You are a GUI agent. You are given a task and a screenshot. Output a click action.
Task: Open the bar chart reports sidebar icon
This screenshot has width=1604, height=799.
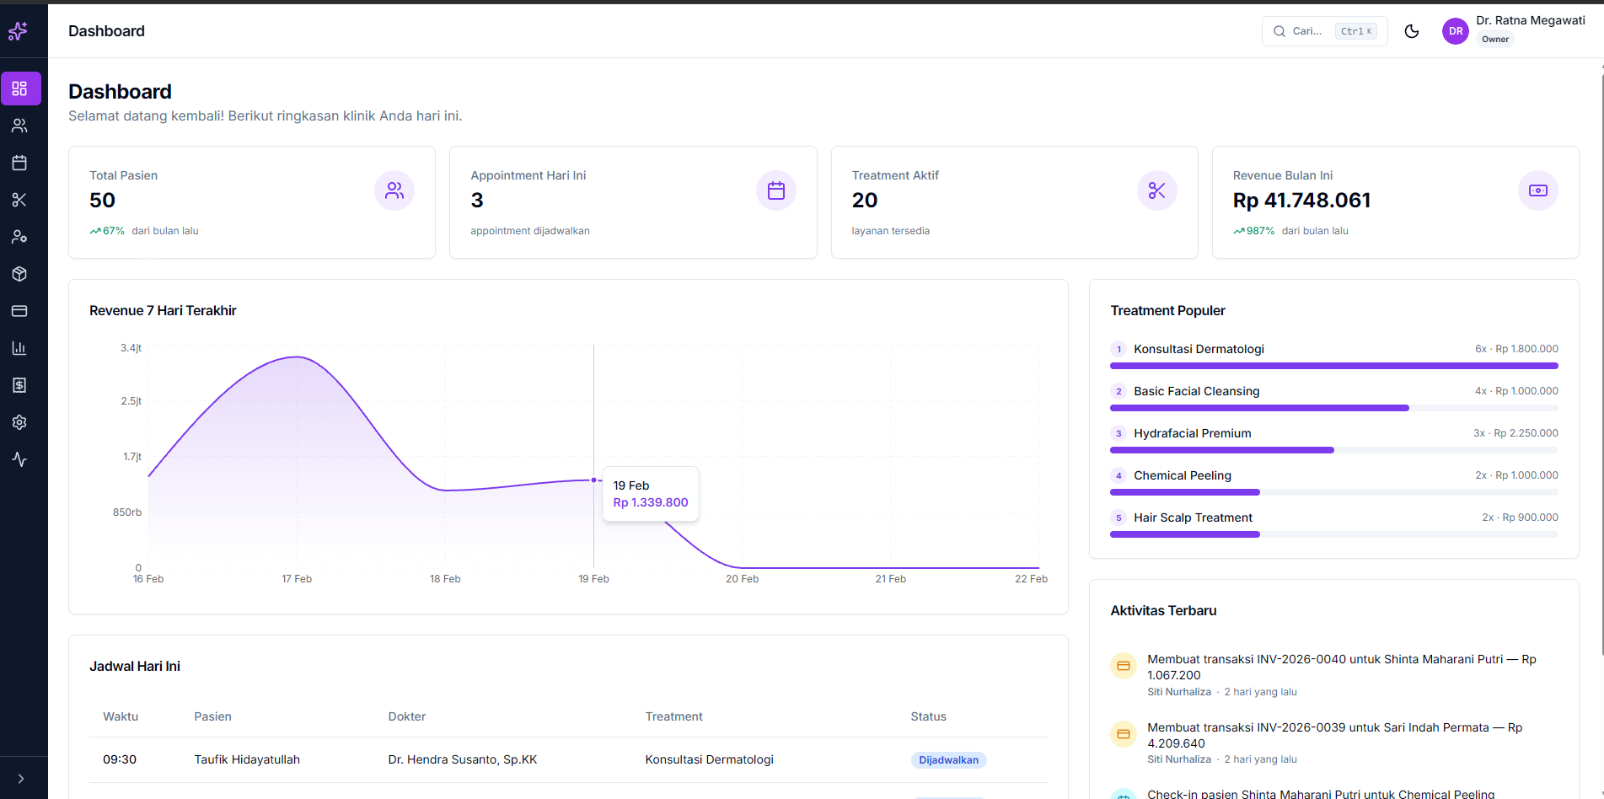[19, 348]
